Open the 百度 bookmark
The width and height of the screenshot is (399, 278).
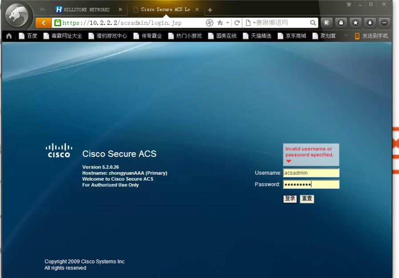[28, 36]
